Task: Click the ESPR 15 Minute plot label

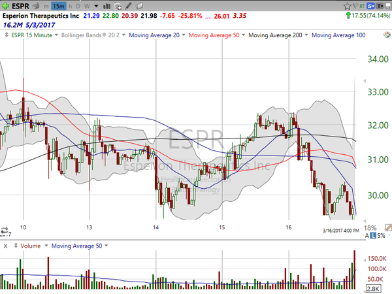Action: point(32,35)
